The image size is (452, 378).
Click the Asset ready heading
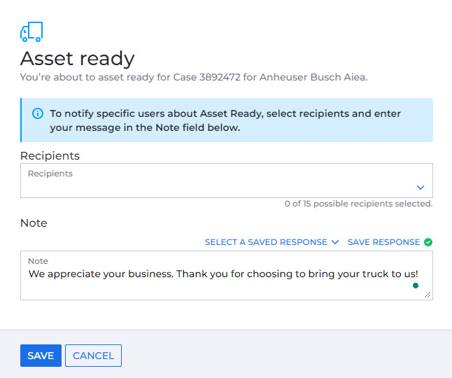click(x=78, y=59)
